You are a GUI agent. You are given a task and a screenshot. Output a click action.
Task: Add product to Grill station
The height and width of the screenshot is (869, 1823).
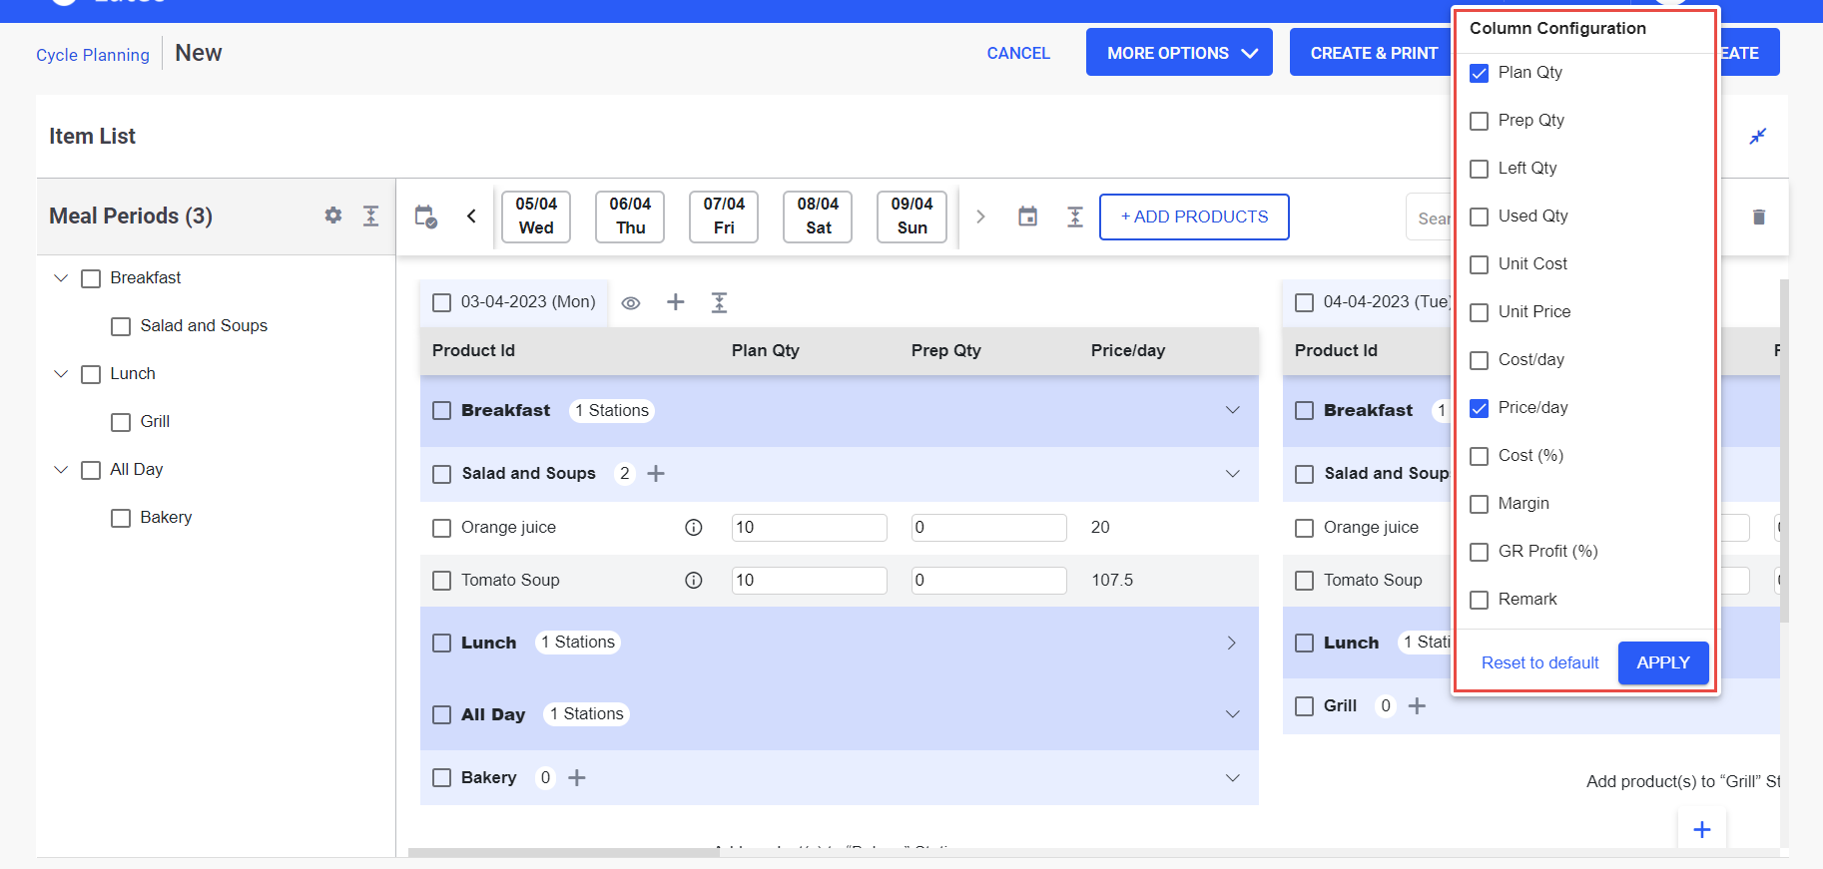click(1417, 705)
